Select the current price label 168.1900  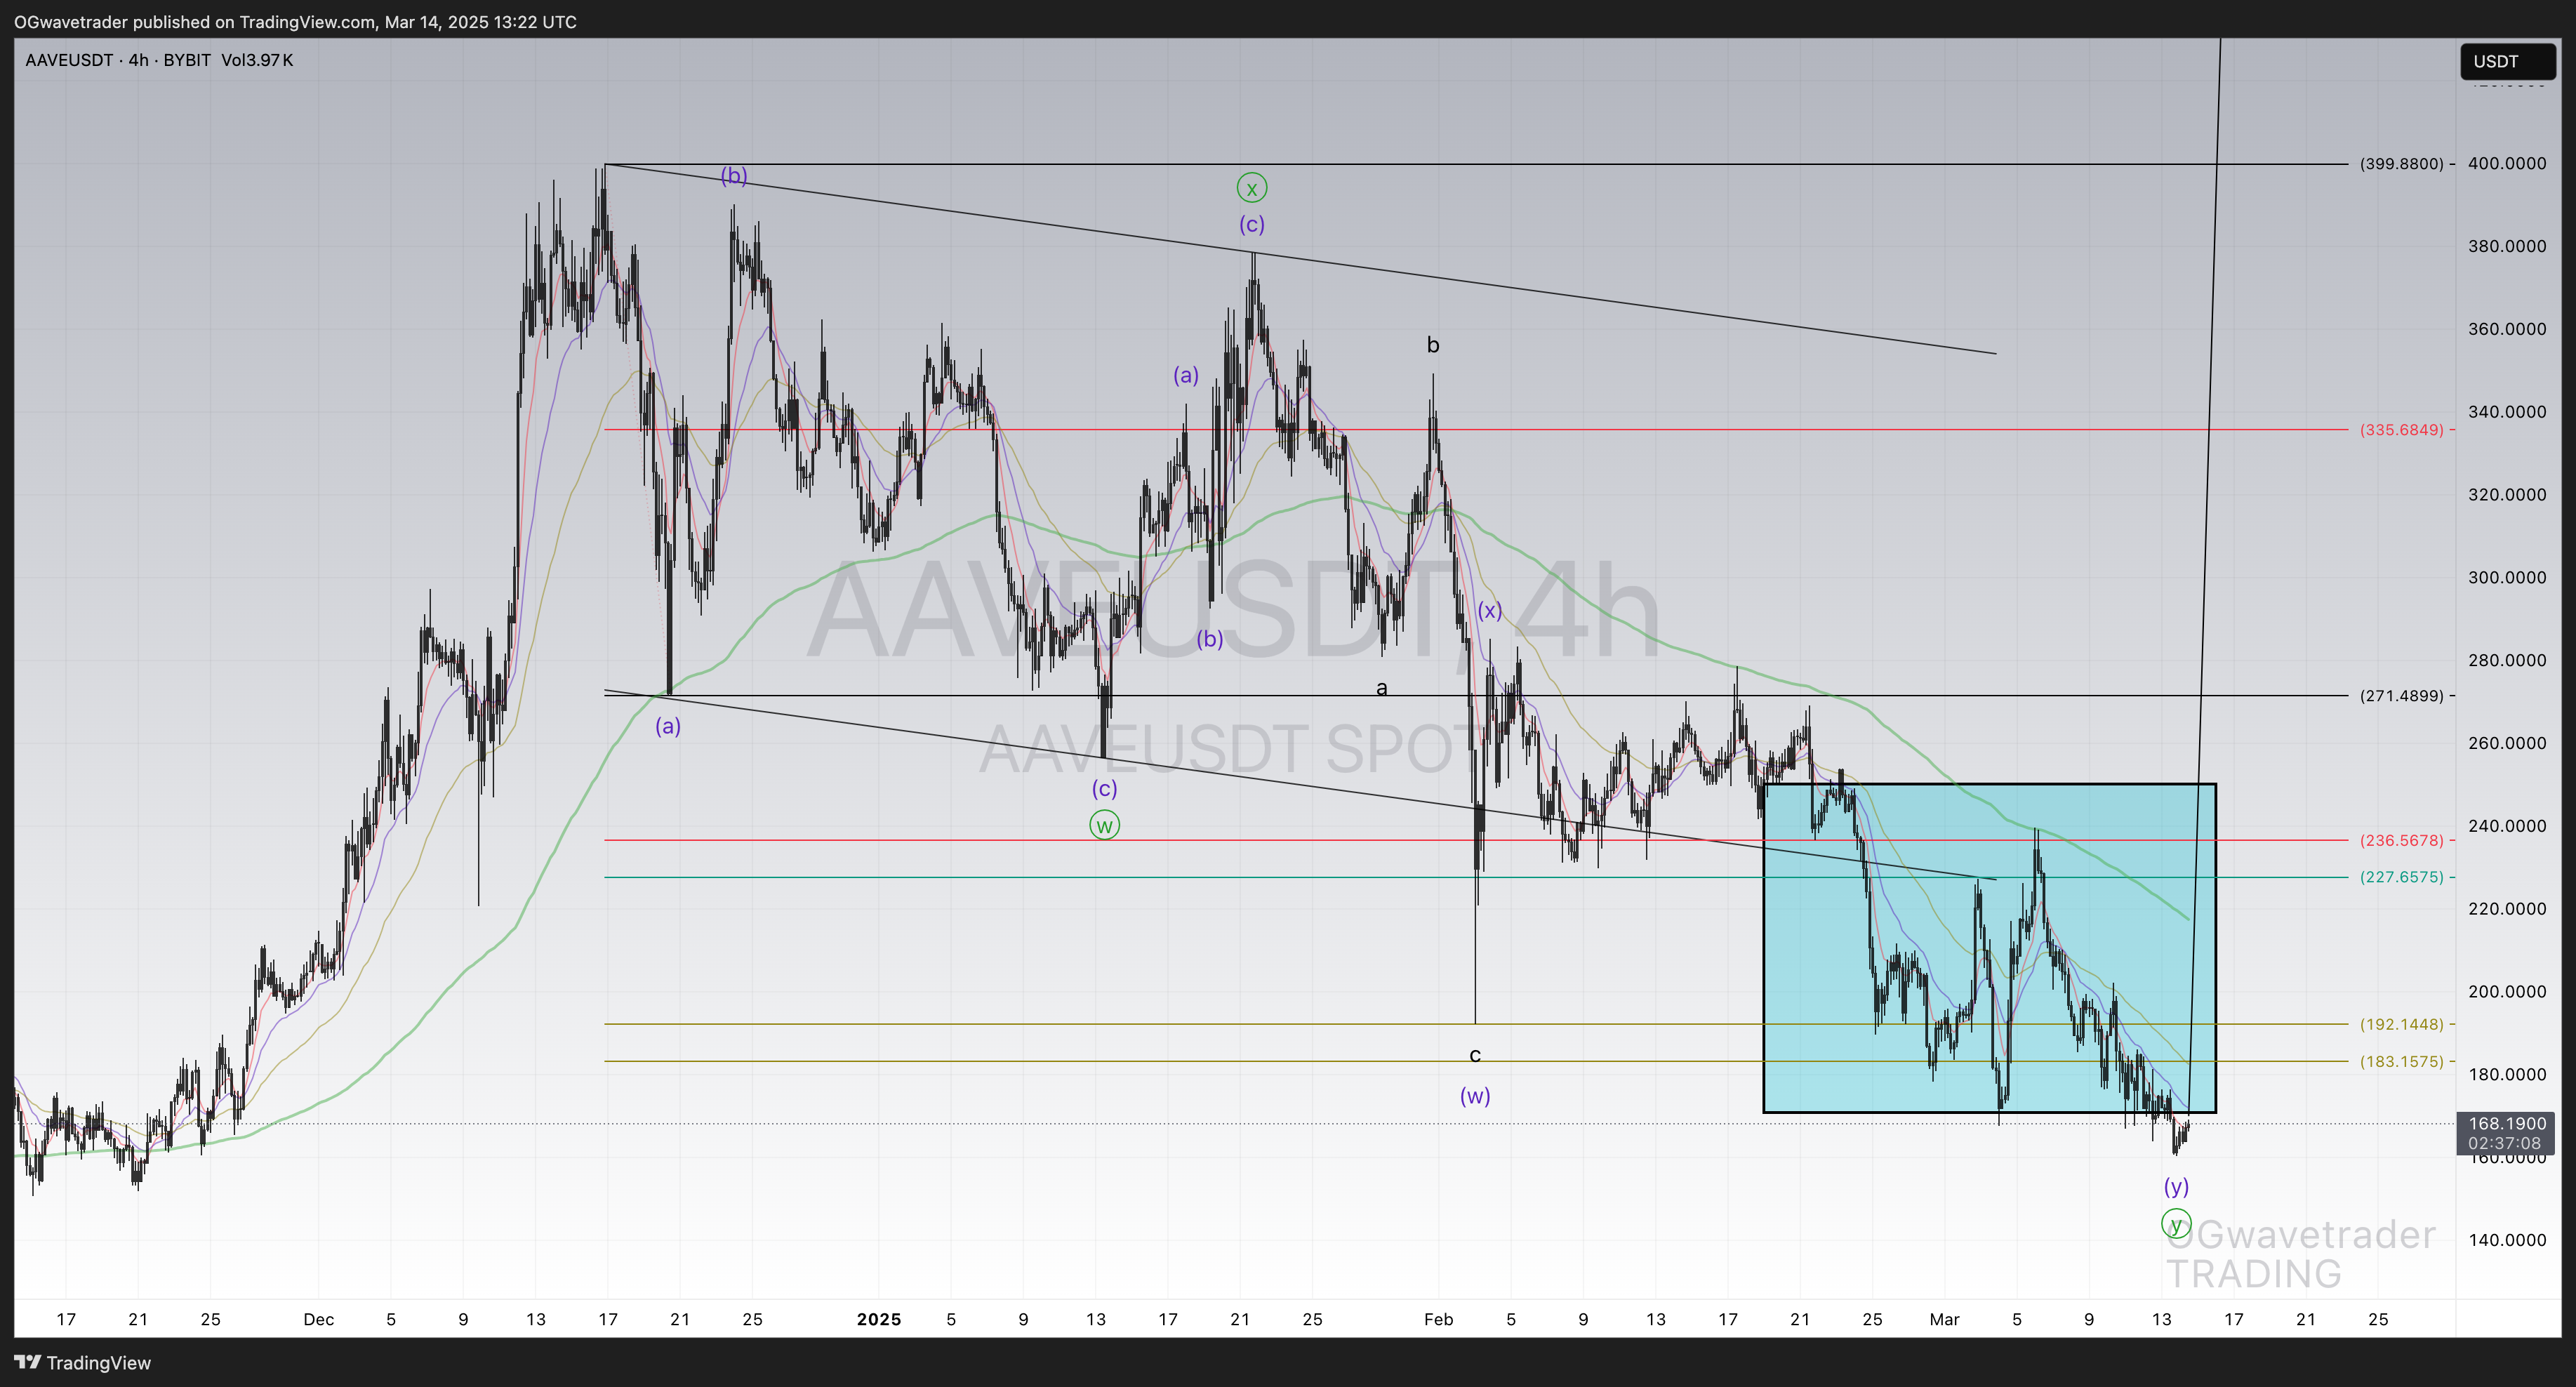(x=2507, y=1124)
